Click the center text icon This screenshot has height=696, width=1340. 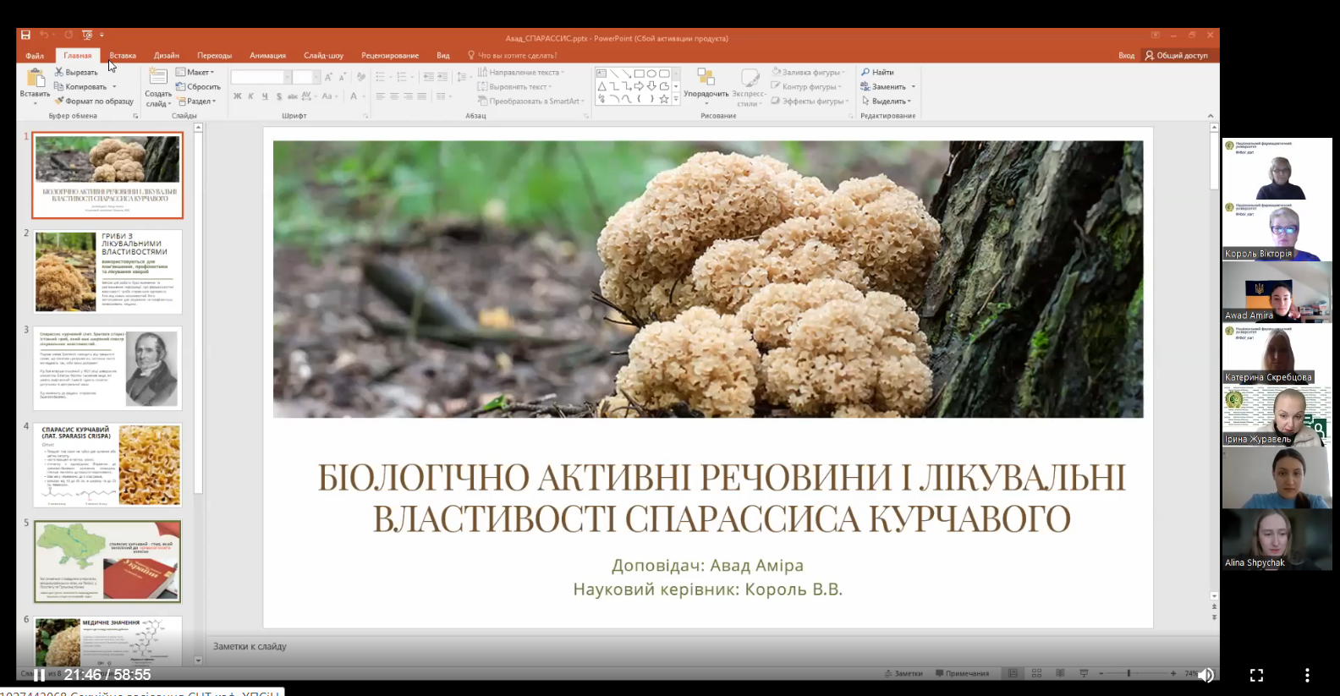[x=394, y=96]
